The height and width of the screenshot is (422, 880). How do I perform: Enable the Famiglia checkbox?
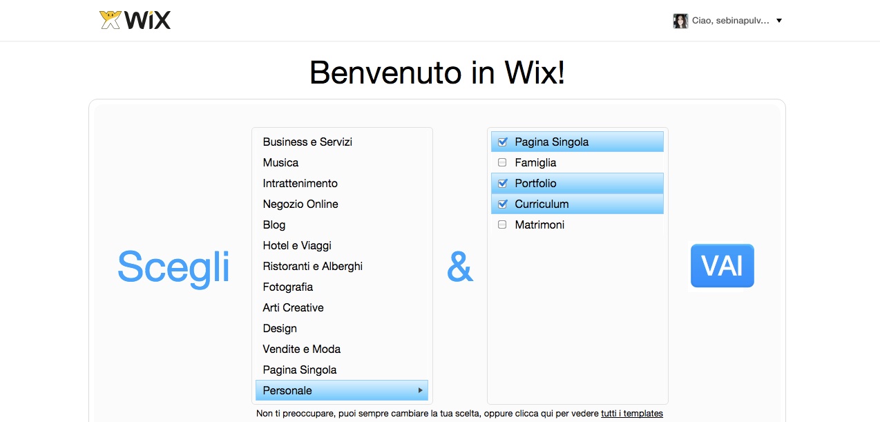coord(502,163)
